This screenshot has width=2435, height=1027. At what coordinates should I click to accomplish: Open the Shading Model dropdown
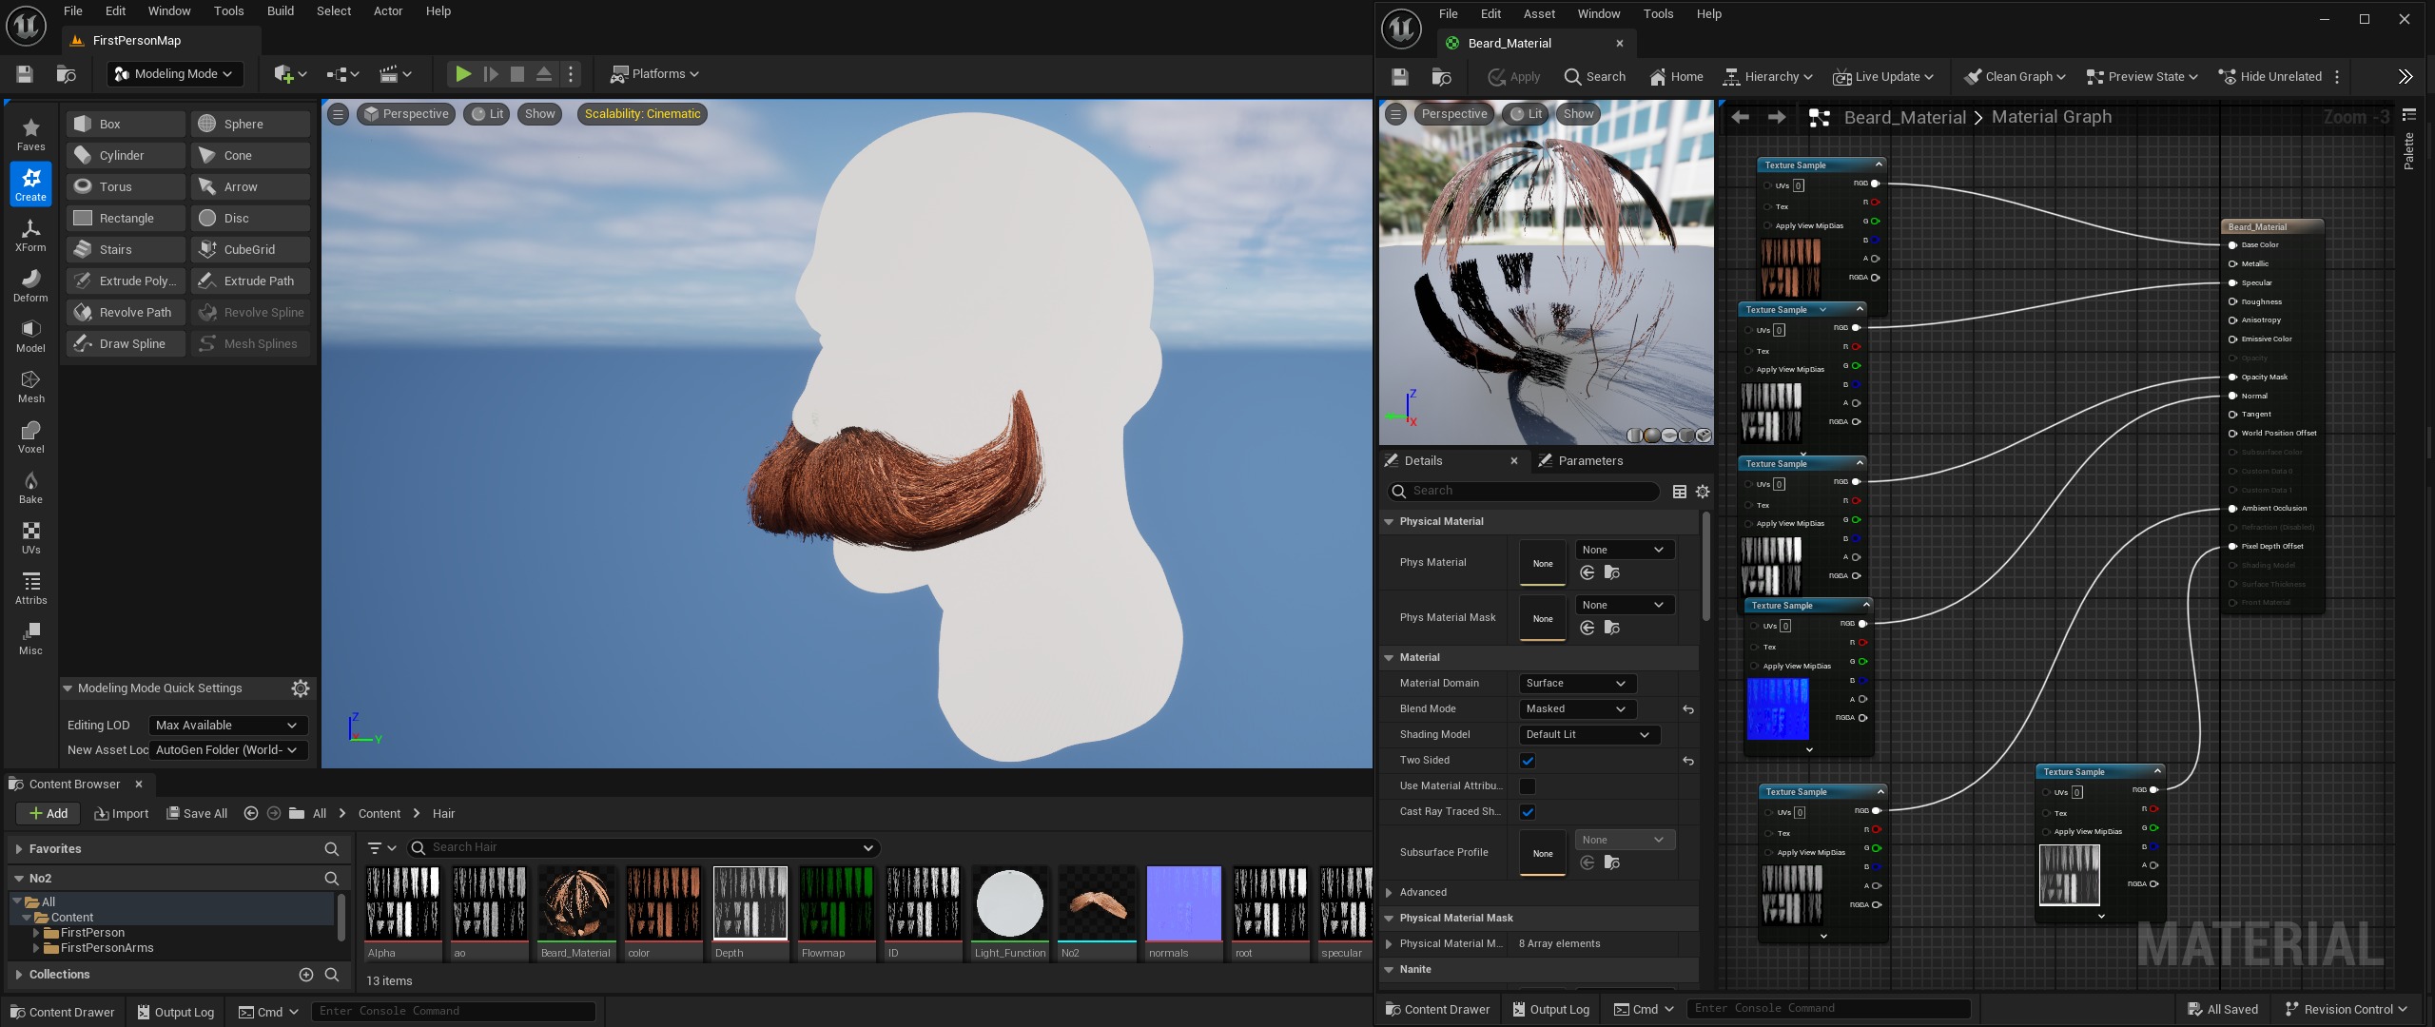(x=1589, y=734)
